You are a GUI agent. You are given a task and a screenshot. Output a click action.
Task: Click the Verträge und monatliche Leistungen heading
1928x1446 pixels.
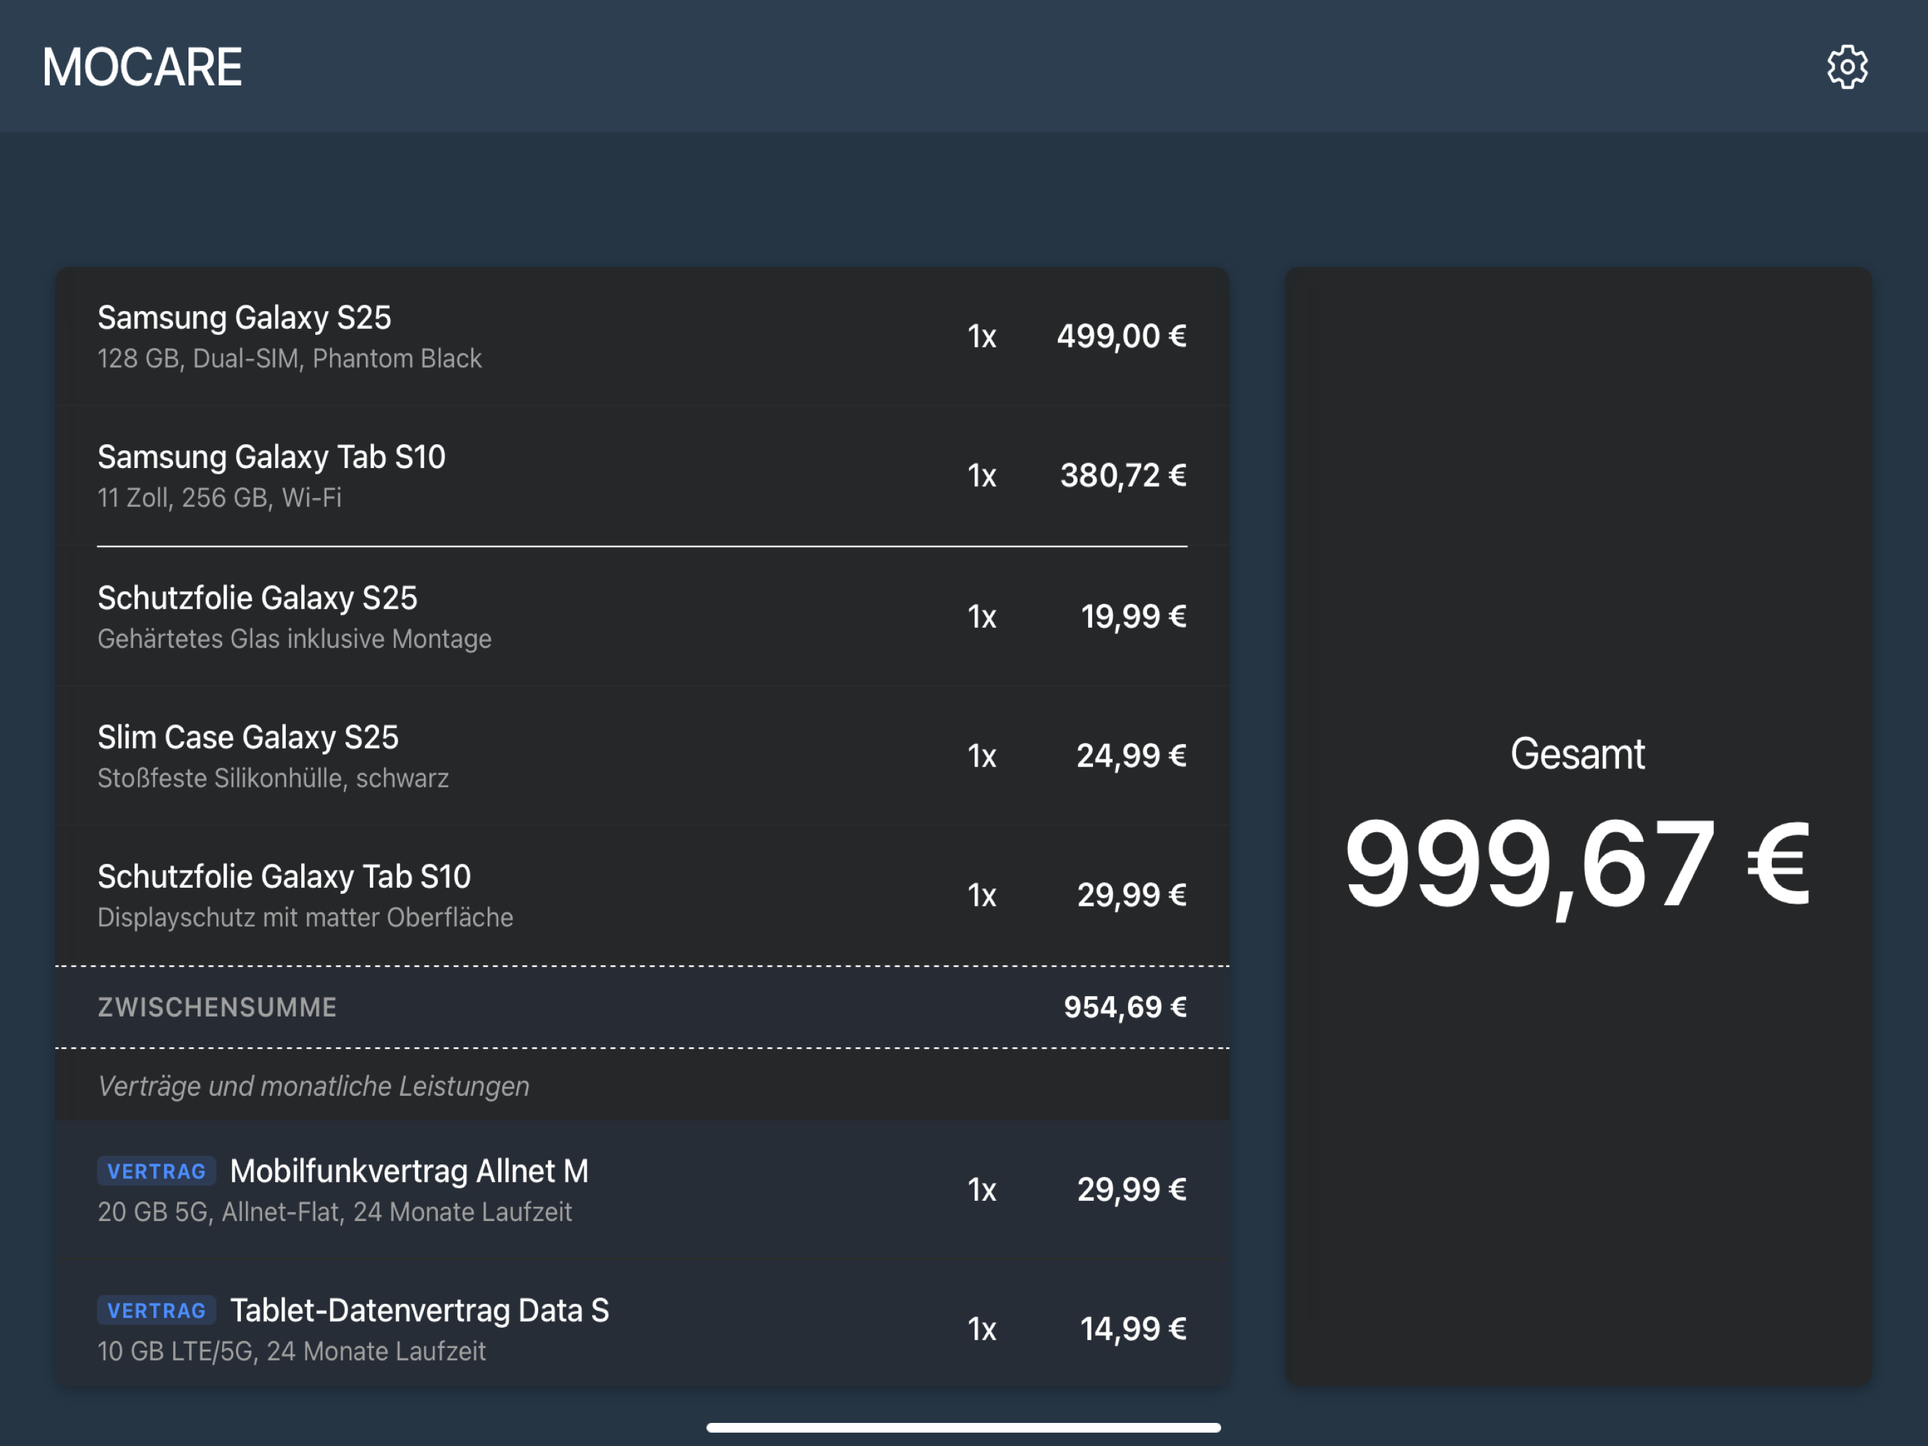pyautogui.click(x=314, y=1086)
